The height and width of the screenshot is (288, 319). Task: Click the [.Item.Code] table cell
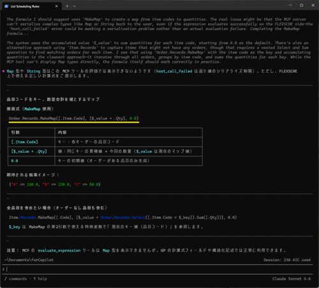31,142
